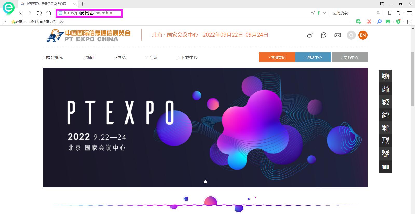This screenshot has height=214, width=415.
Task: Expand the shield icon dropdown arrow
Action: click(403, 22)
